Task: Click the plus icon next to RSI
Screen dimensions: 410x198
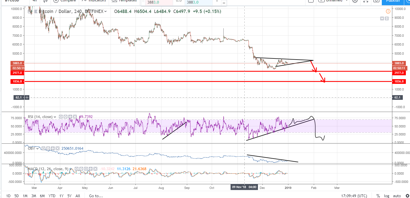Action: point(70,117)
